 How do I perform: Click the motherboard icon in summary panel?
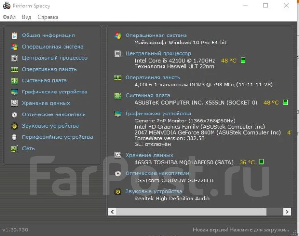coord(118,96)
